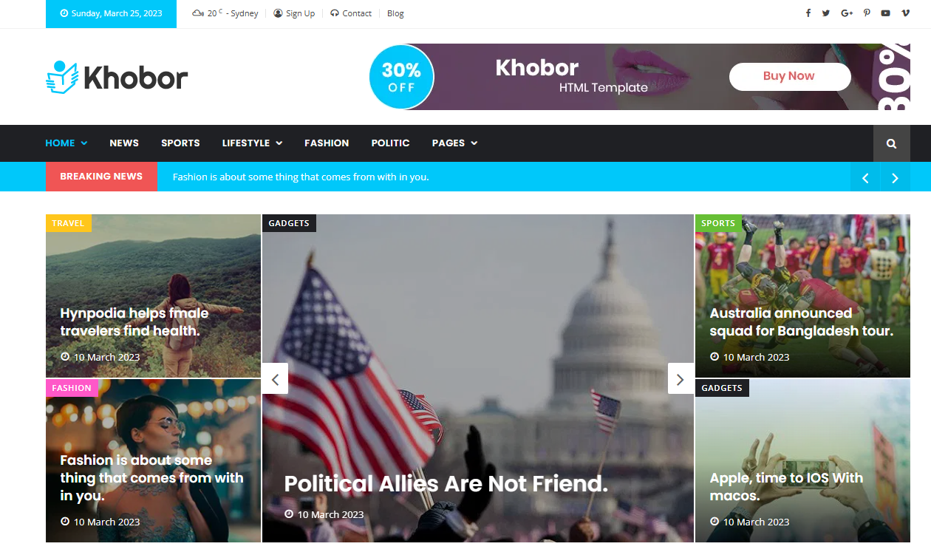This screenshot has height=552, width=931.
Task: Expand the Lifestyle dropdown menu
Action: (252, 143)
